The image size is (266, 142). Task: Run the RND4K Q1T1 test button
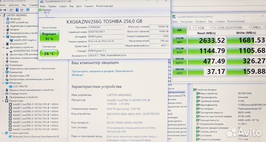(x=180, y=71)
